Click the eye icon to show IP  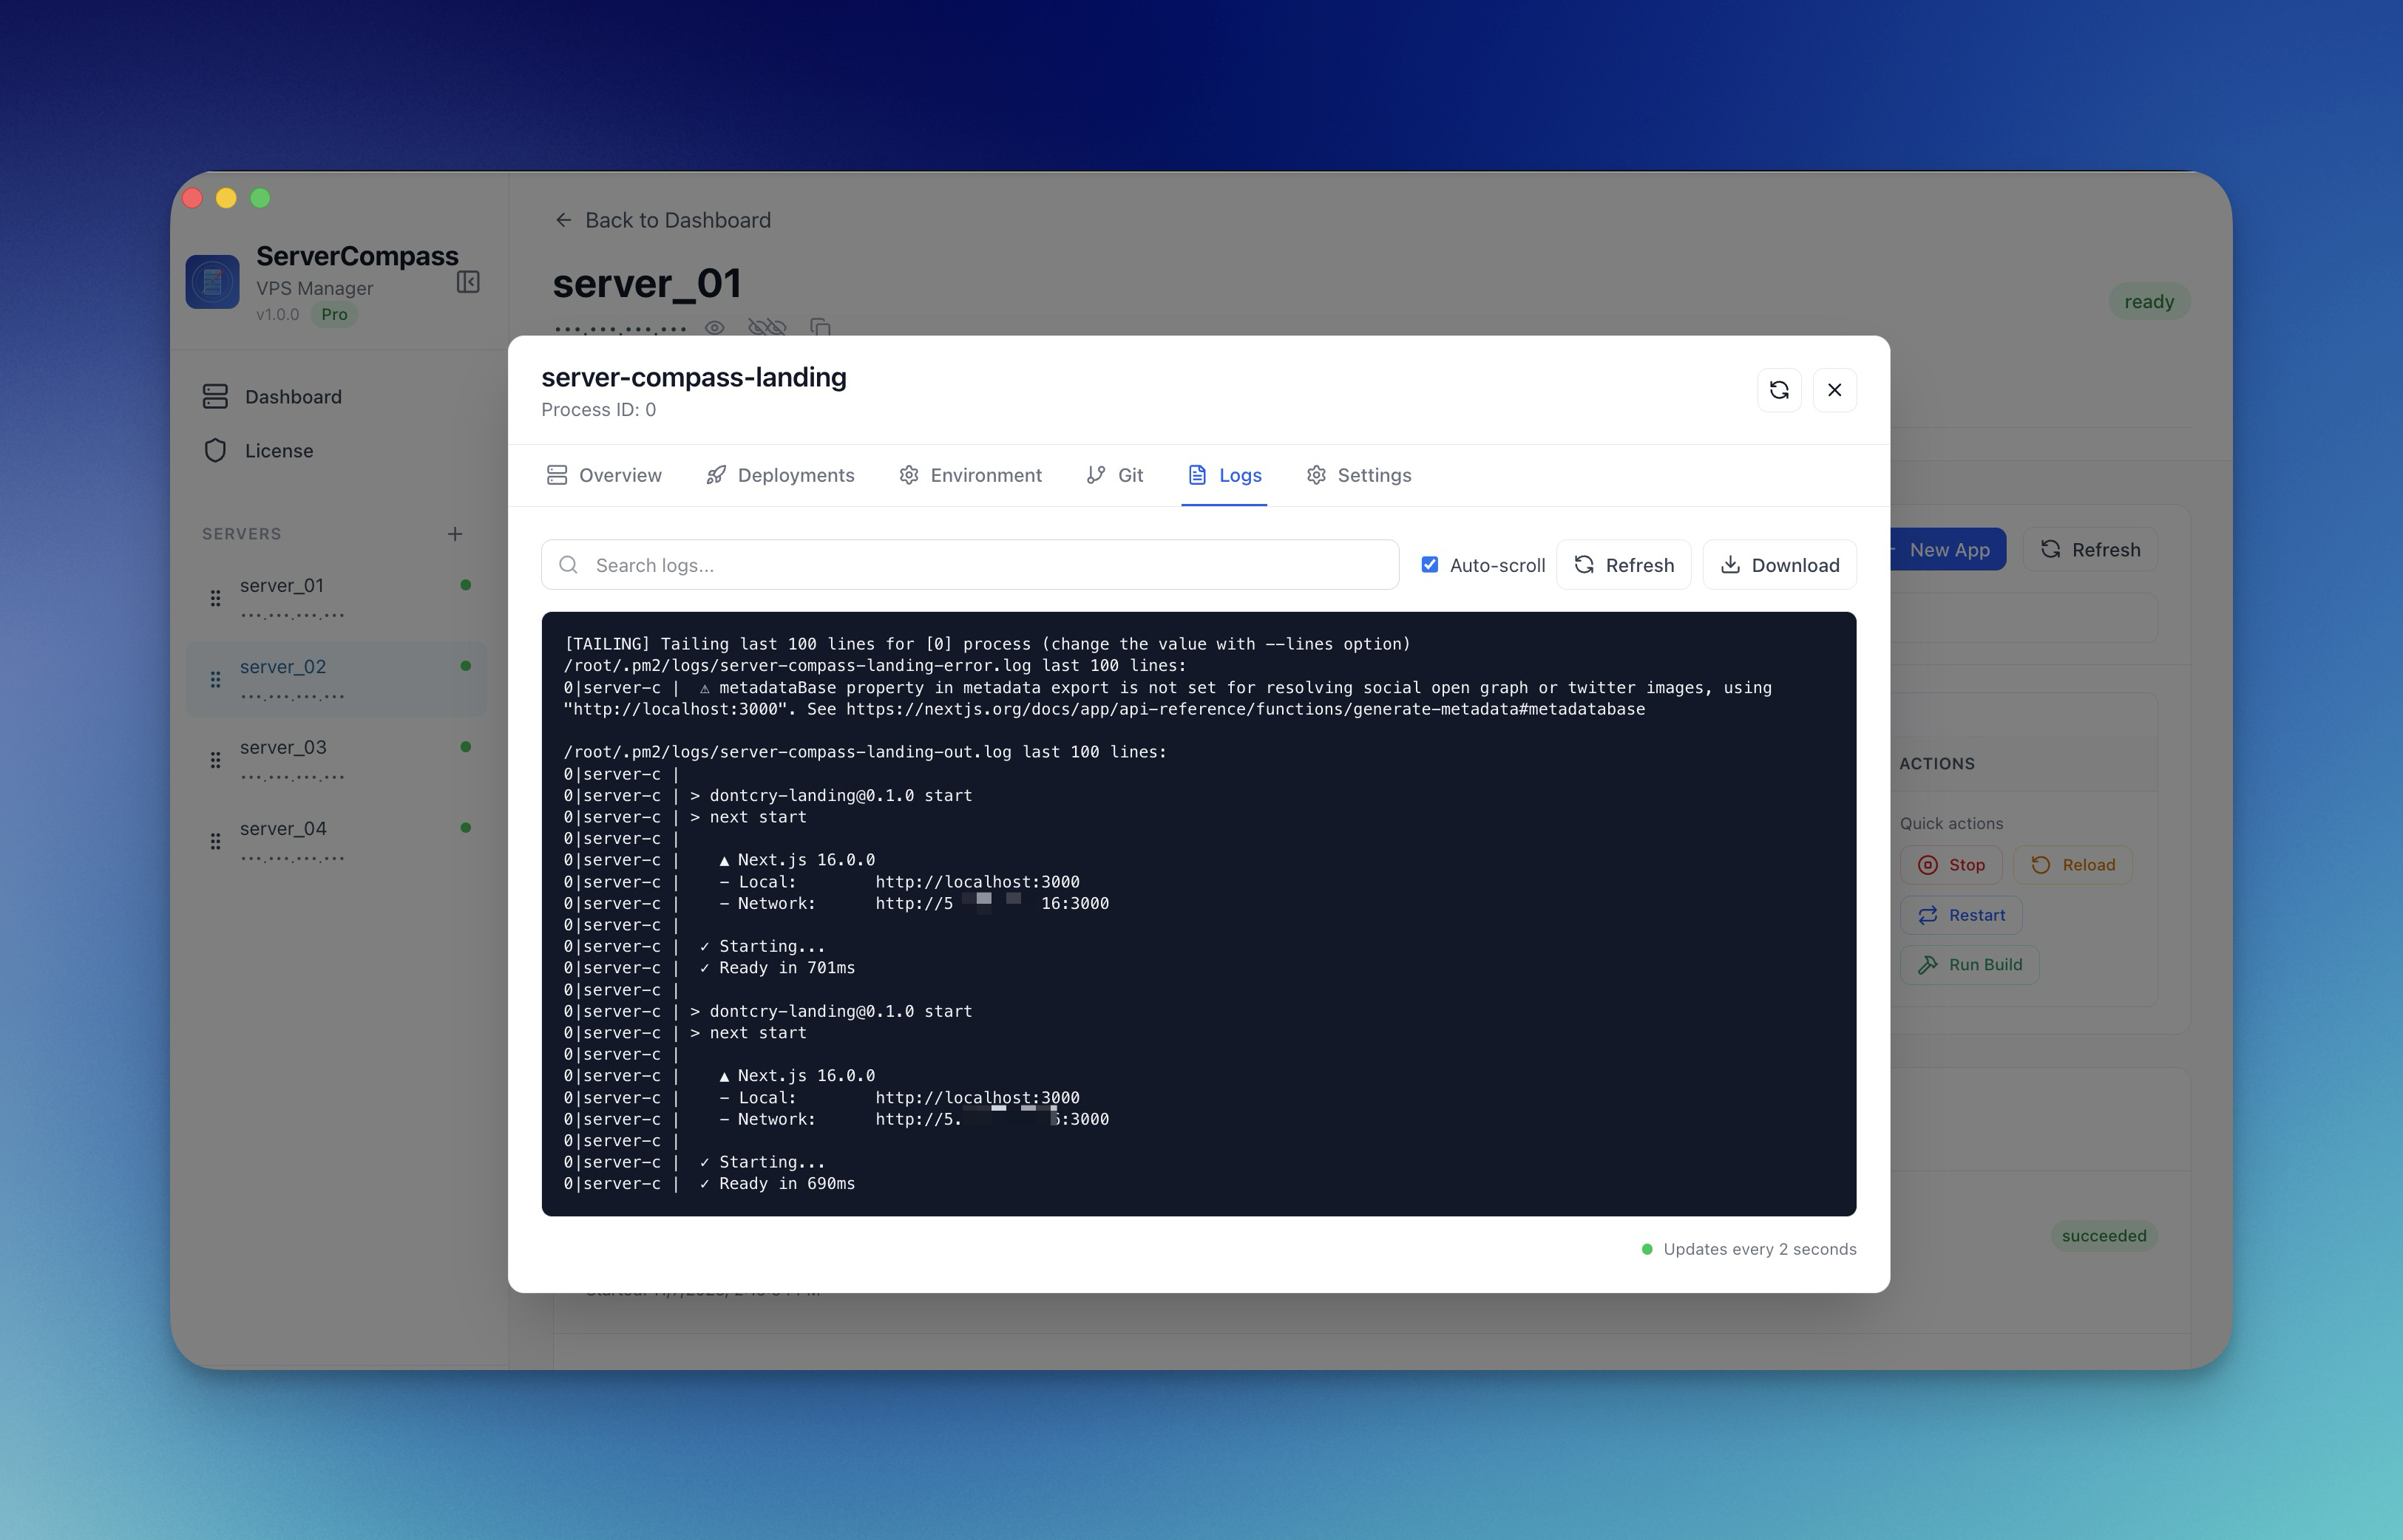(x=714, y=327)
